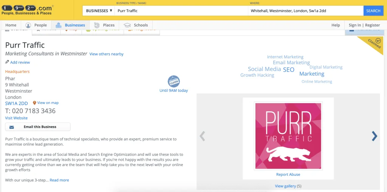Click the Purr Traffic business heading
Viewport: 387px width, 192px height.
(25, 45)
